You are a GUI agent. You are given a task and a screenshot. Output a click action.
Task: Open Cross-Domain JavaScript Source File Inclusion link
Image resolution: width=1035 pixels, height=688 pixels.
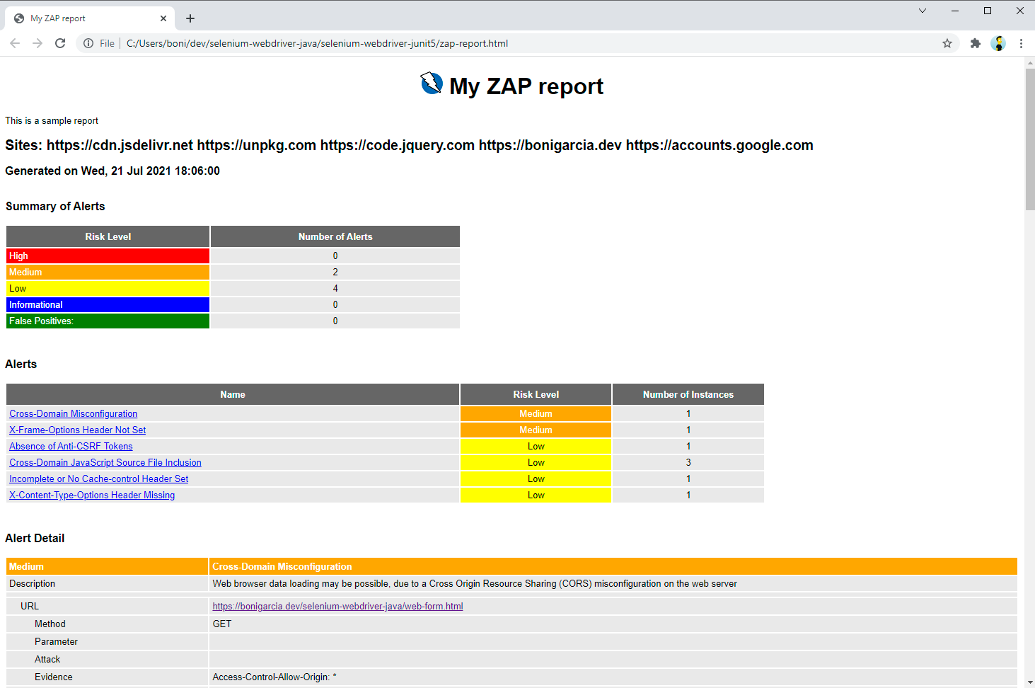(105, 463)
